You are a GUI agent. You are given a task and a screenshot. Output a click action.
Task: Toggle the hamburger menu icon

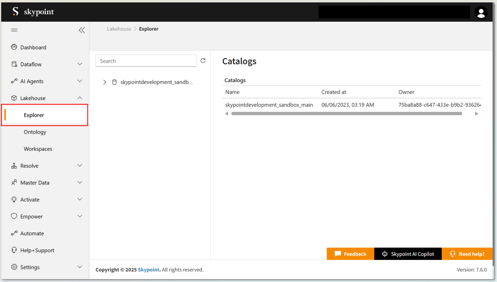(14, 30)
